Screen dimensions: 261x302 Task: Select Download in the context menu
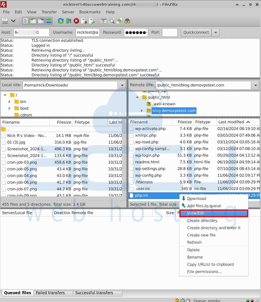pyautogui.click(x=214, y=198)
